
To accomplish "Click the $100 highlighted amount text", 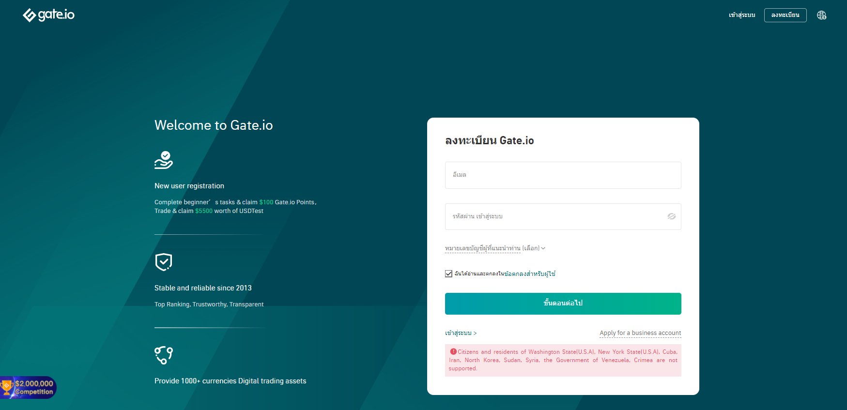I will [266, 202].
